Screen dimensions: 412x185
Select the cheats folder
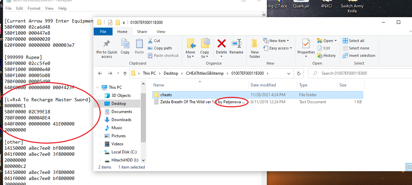(x=258, y=95)
